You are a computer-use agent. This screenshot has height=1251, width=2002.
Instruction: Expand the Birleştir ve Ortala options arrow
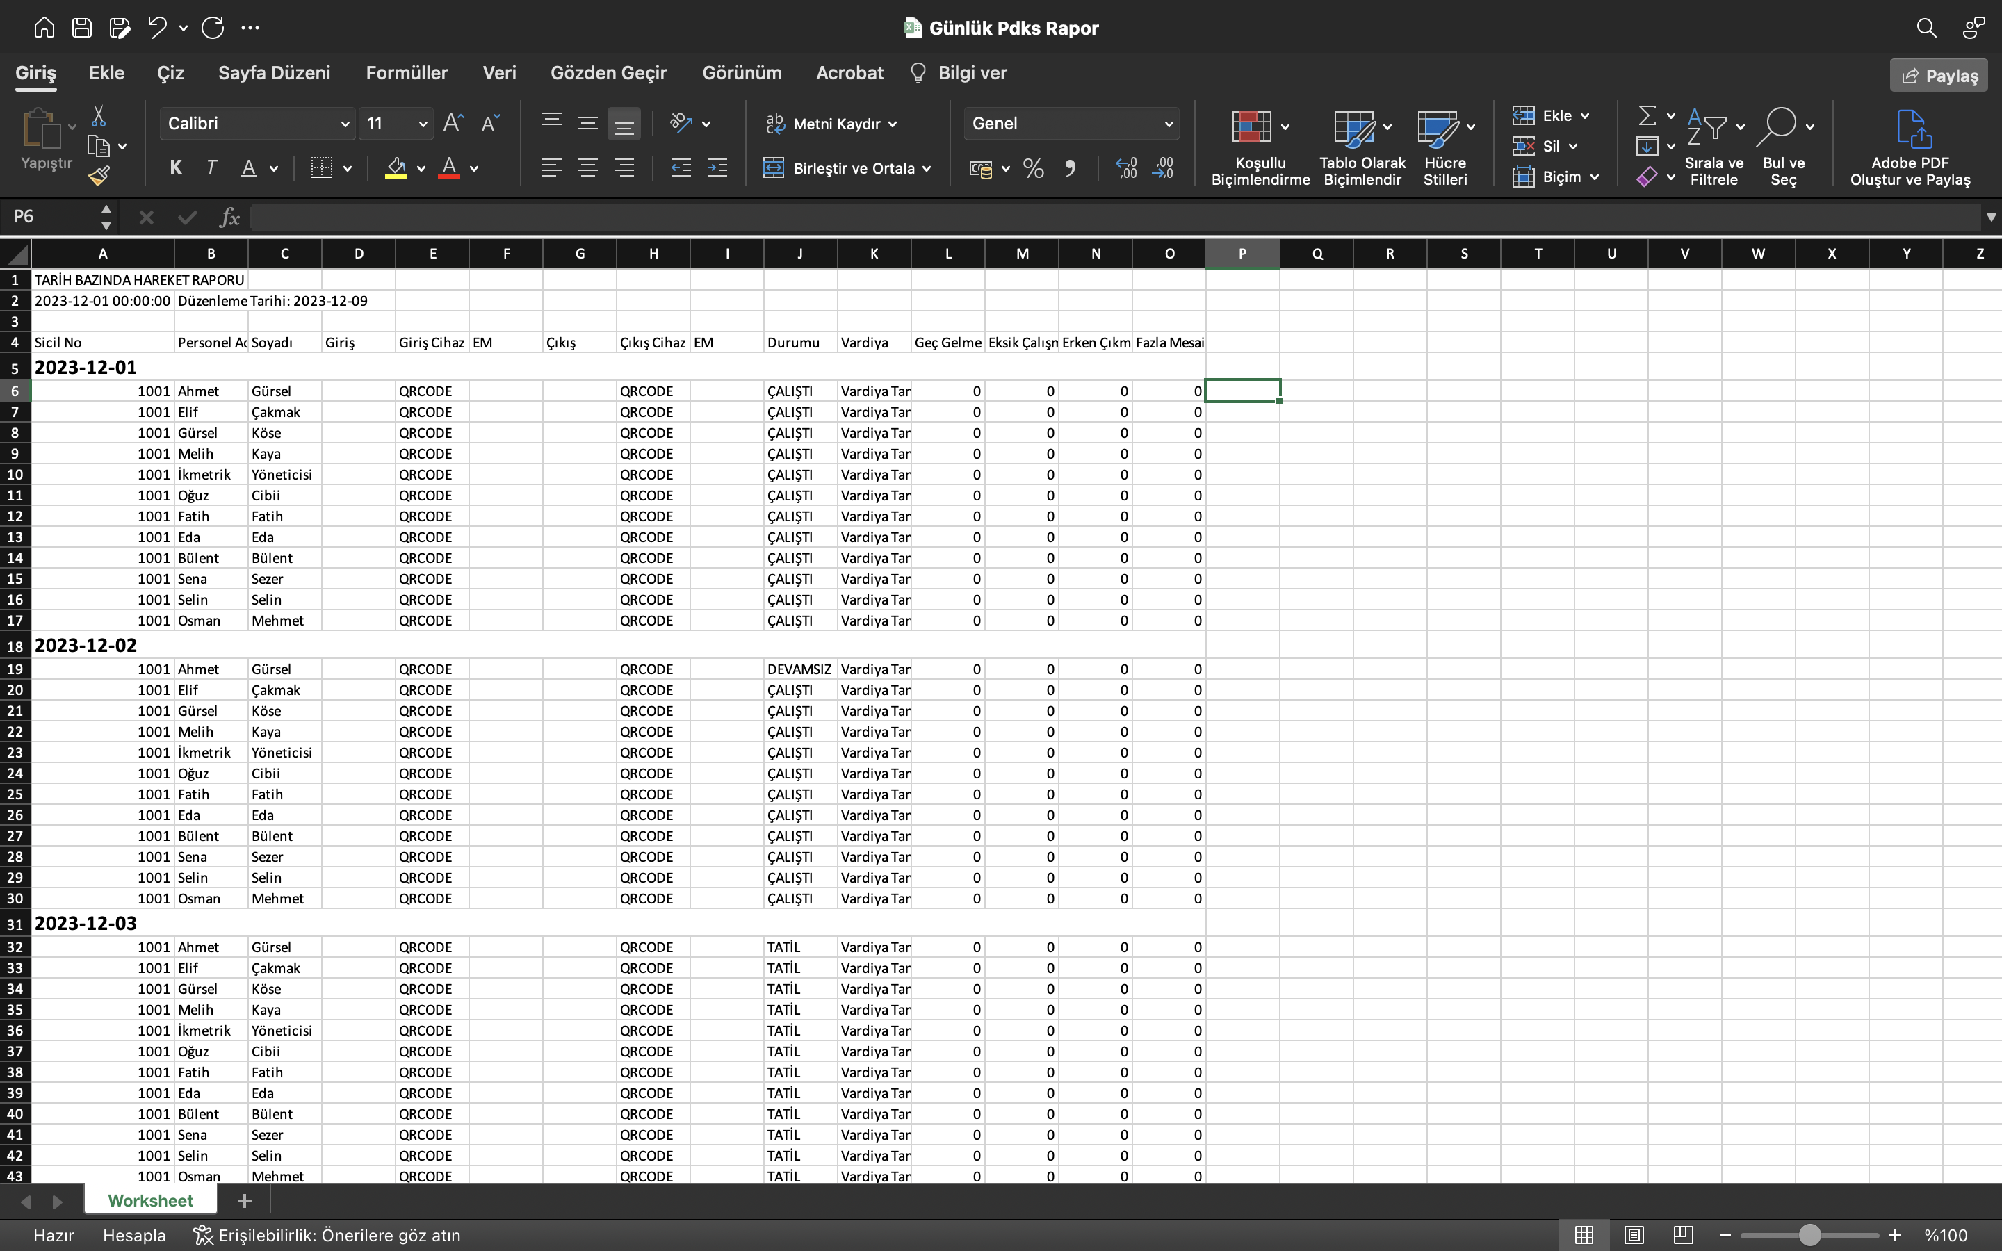click(927, 169)
